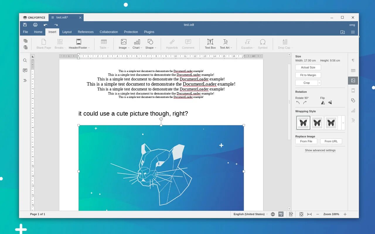375x234 pixels.
Task: Open table settings in right sidebar
Action: click(x=353, y=70)
